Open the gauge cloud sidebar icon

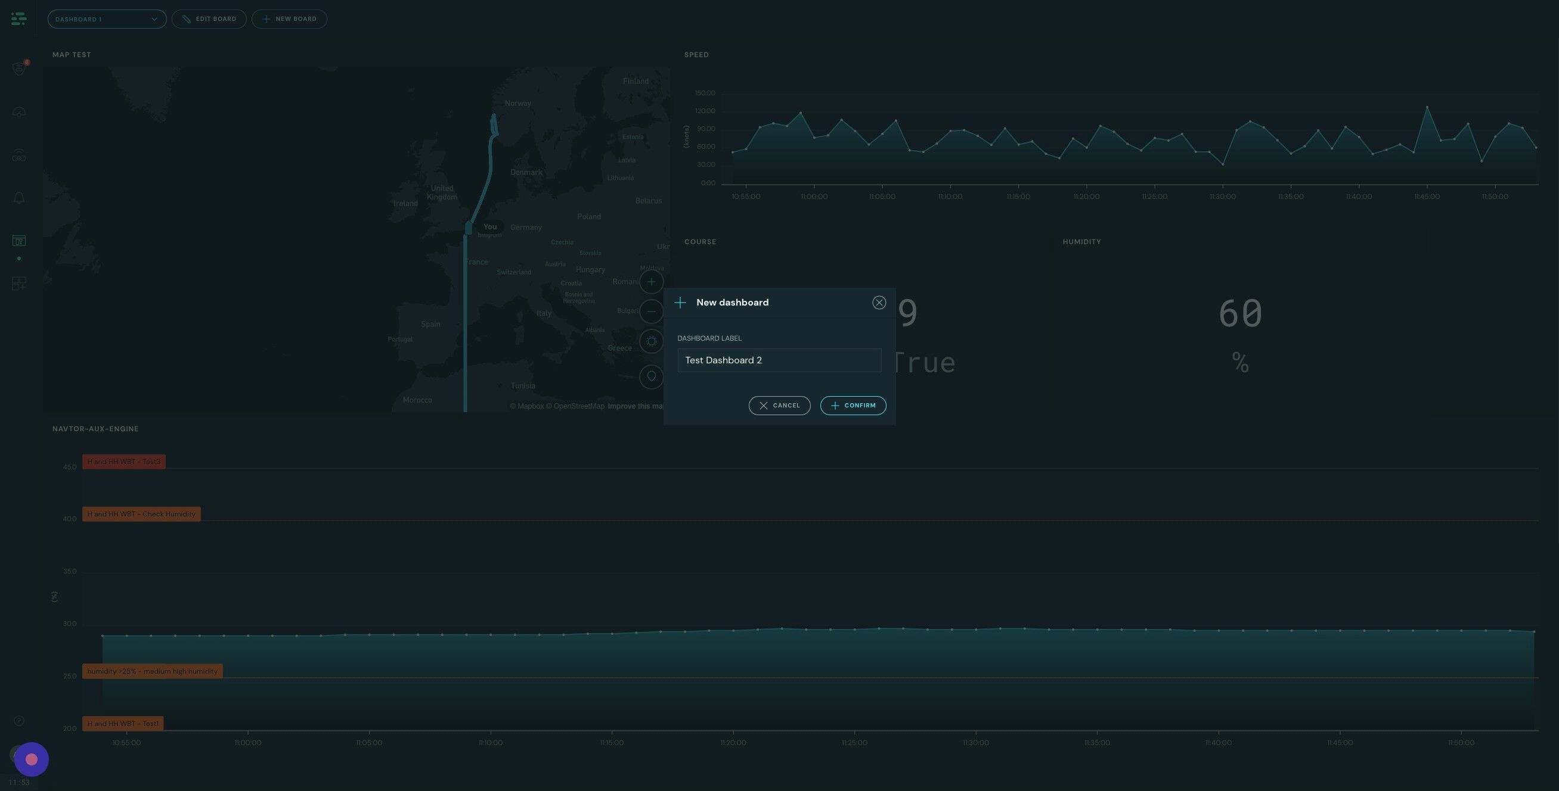(x=18, y=113)
